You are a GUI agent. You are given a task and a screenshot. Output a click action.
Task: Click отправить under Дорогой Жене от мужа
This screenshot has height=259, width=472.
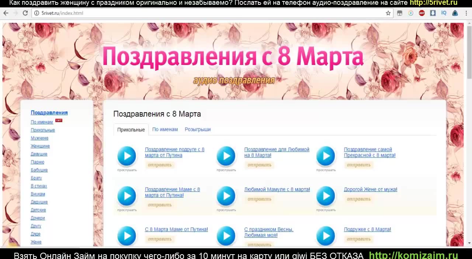(x=359, y=199)
